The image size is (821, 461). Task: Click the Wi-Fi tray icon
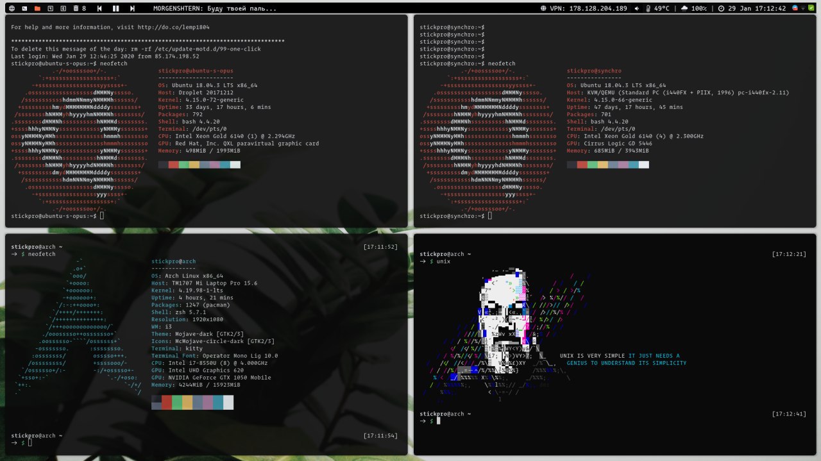point(802,8)
